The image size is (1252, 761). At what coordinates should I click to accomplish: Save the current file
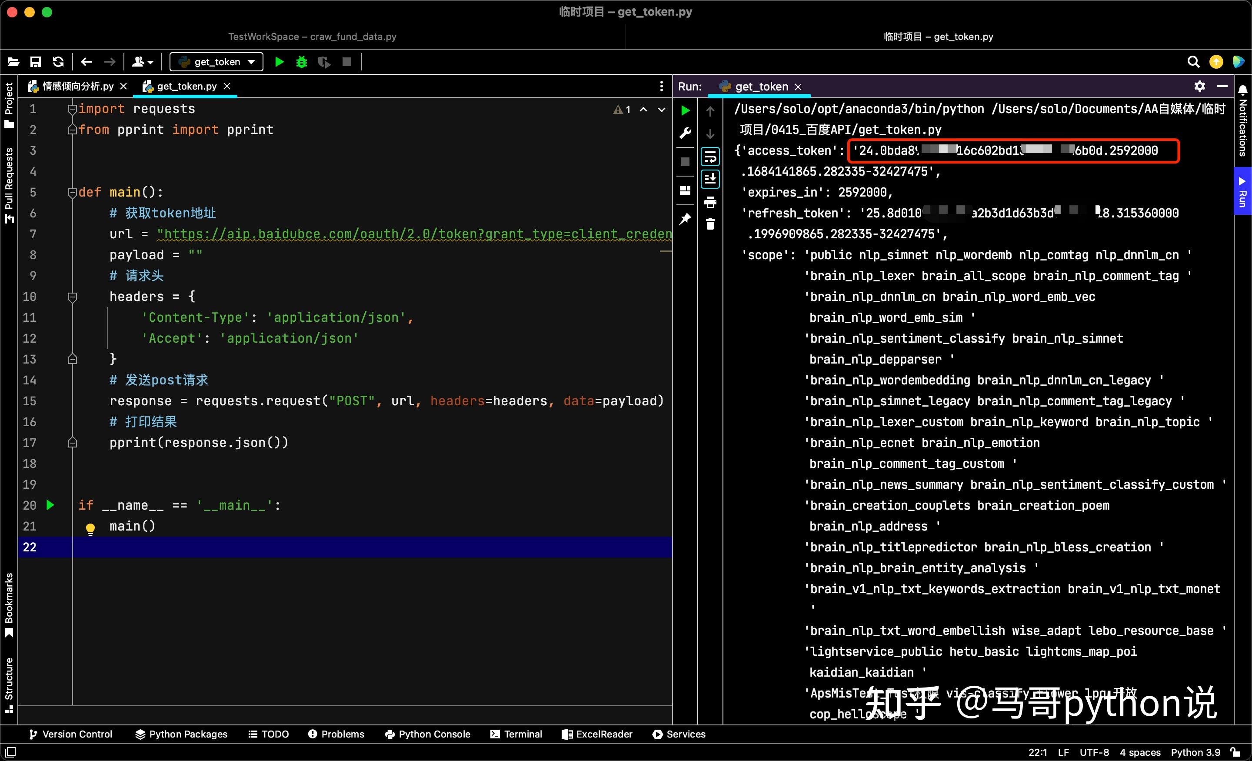(36, 61)
